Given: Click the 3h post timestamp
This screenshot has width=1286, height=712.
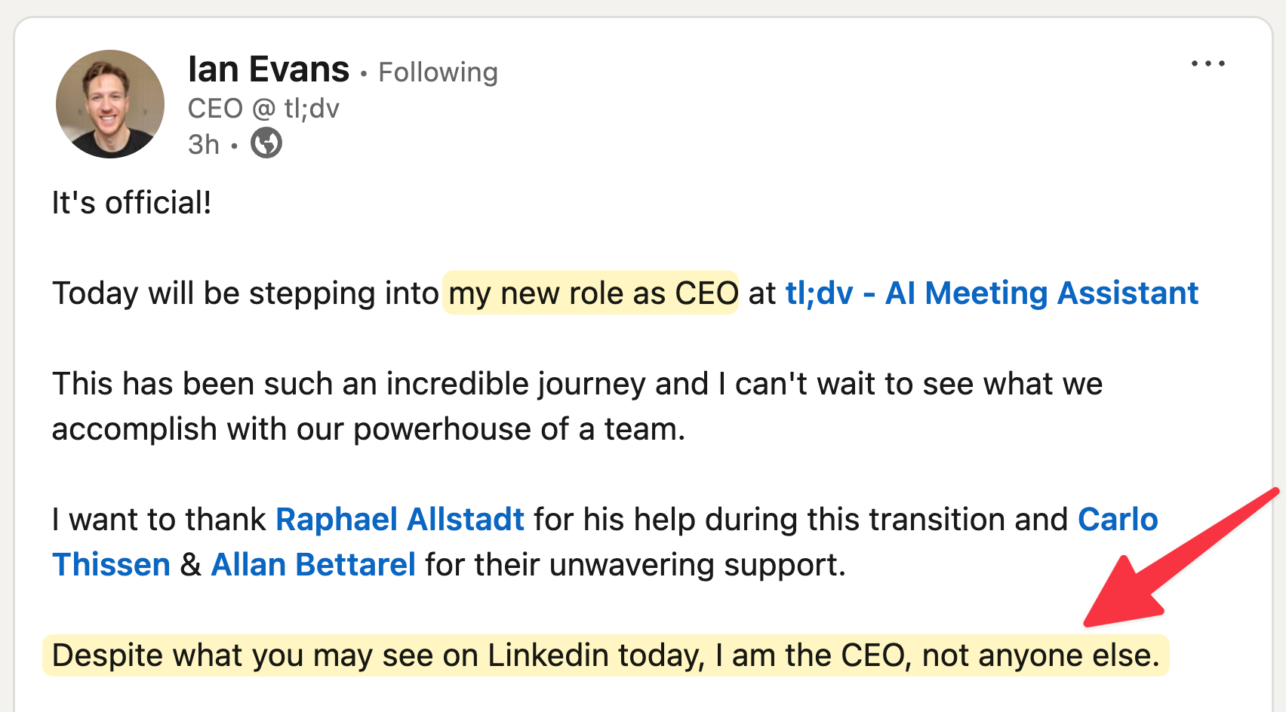Looking at the screenshot, I should pyautogui.click(x=203, y=144).
